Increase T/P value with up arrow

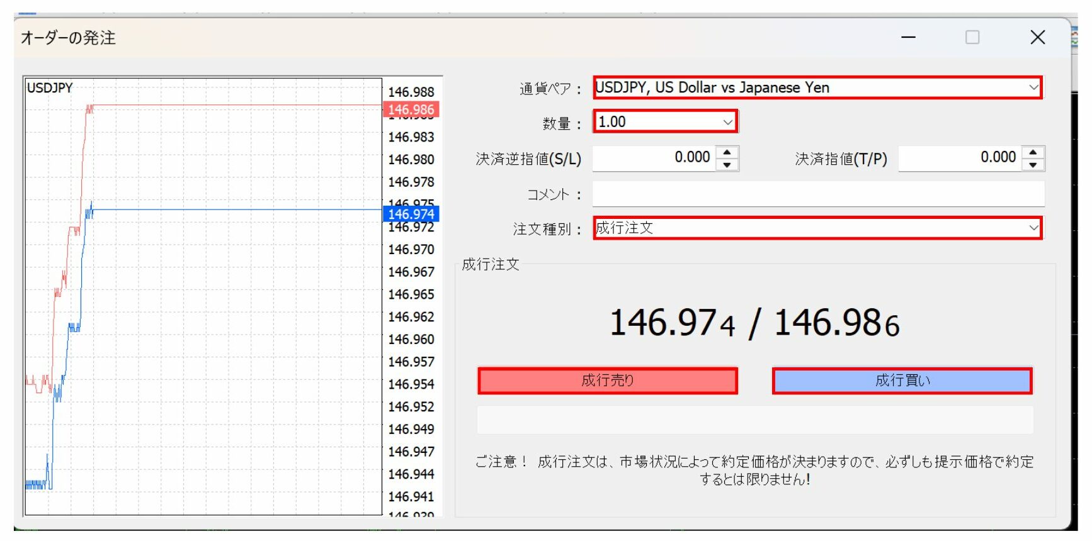point(1033,152)
